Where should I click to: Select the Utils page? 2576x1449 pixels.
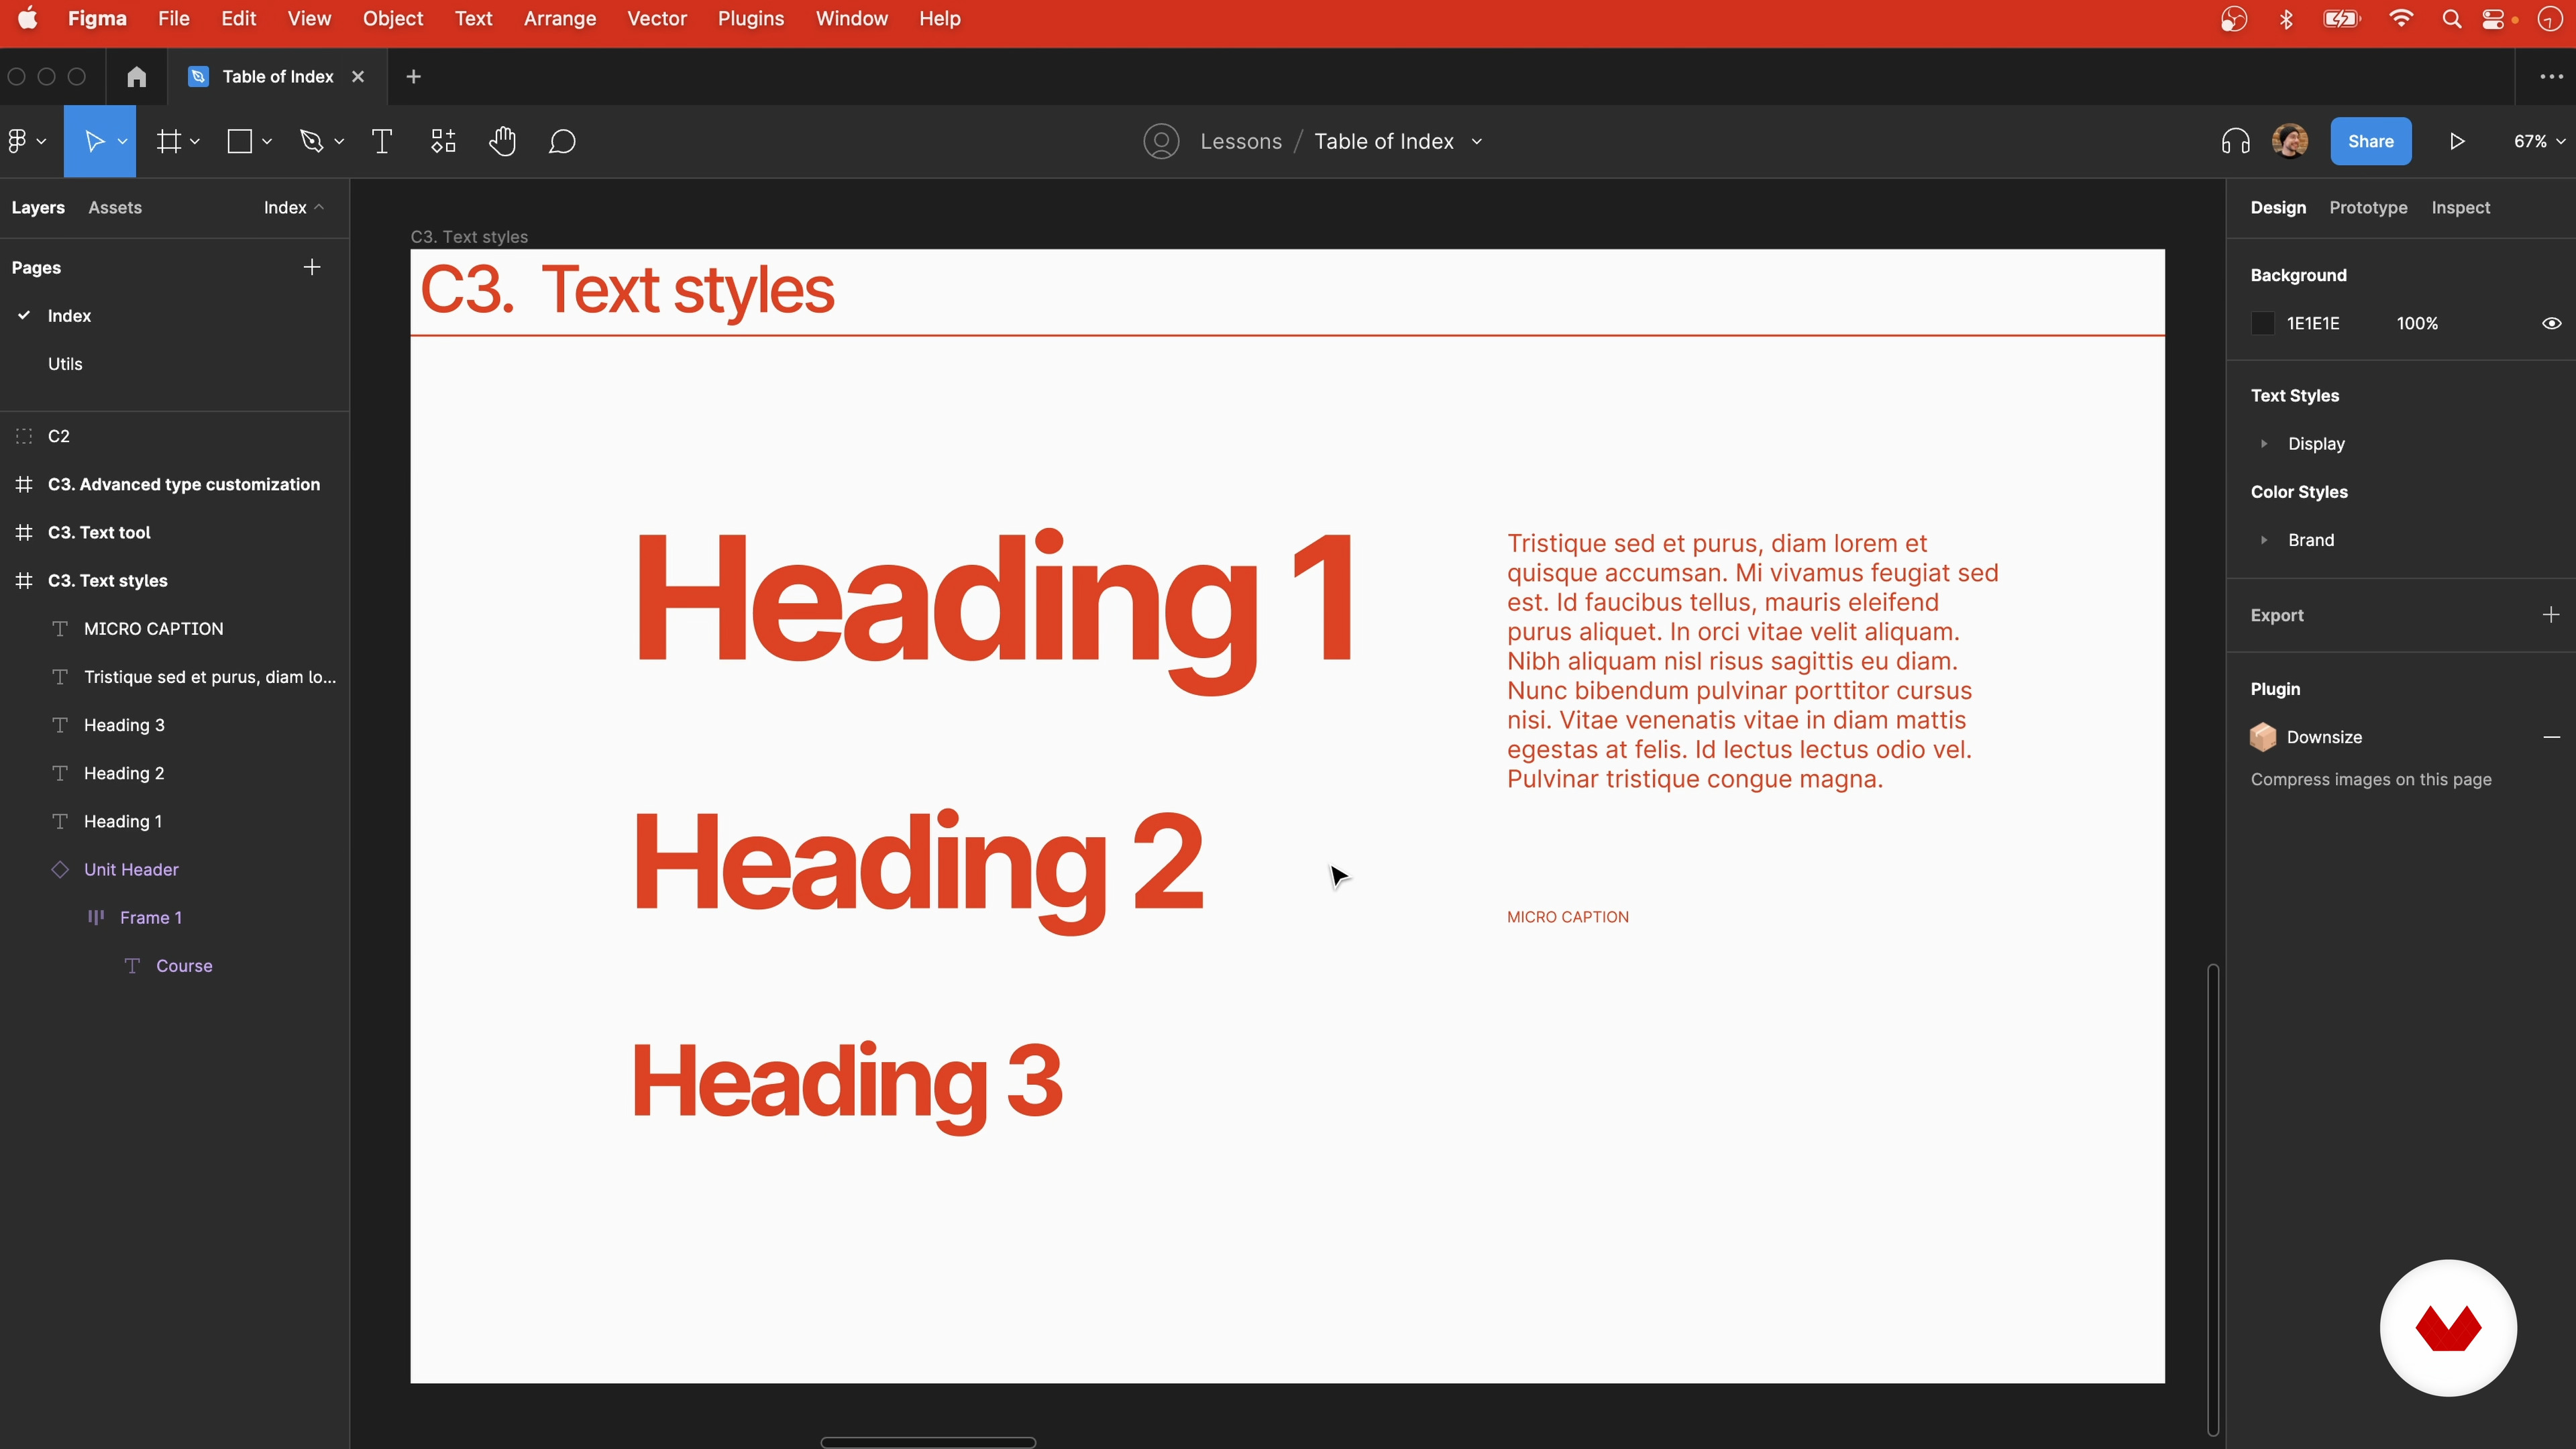click(65, 364)
